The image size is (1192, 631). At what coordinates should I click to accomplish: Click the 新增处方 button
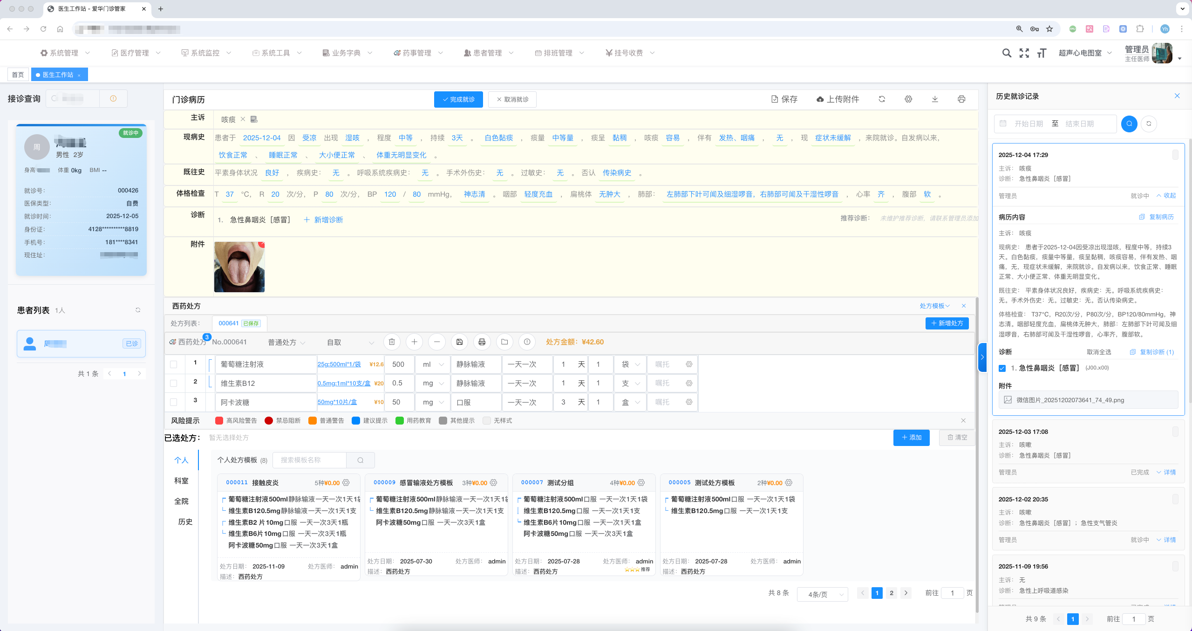[947, 323]
